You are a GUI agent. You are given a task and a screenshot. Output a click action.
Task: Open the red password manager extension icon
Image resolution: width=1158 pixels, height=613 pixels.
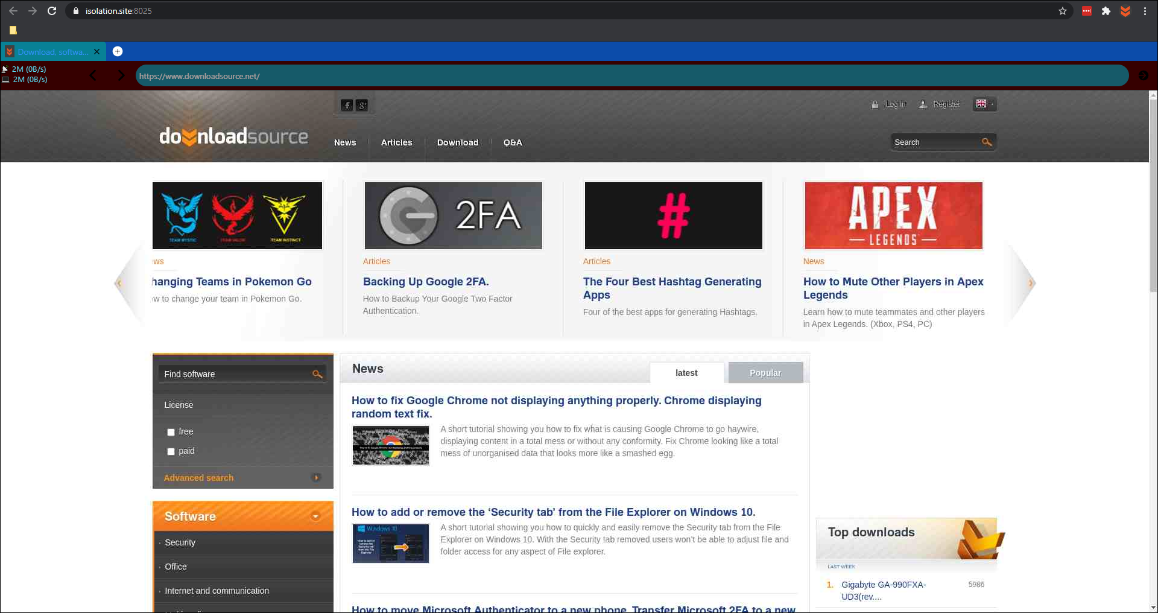click(x=1086, y=11)
